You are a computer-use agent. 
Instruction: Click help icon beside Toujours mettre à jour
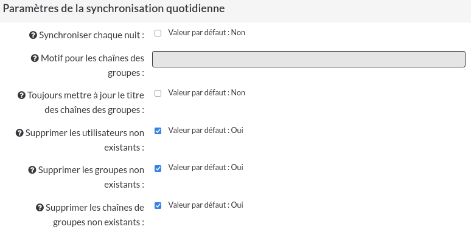pos(22,95)
